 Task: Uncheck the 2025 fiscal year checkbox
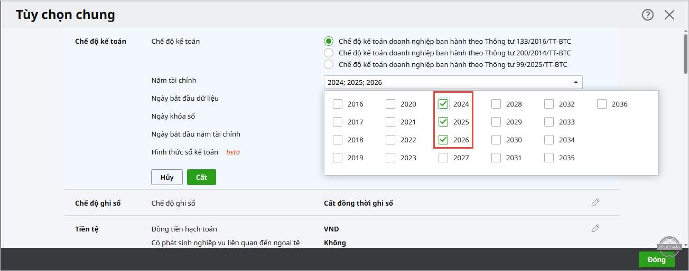tap(443, 122)
